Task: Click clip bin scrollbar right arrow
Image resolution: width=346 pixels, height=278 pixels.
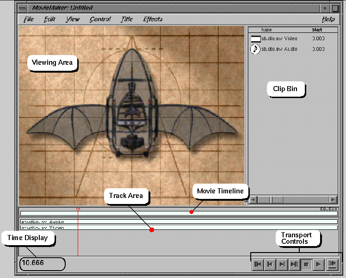Action: coord(333,200)
